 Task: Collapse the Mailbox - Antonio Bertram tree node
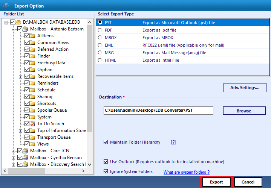14,29
